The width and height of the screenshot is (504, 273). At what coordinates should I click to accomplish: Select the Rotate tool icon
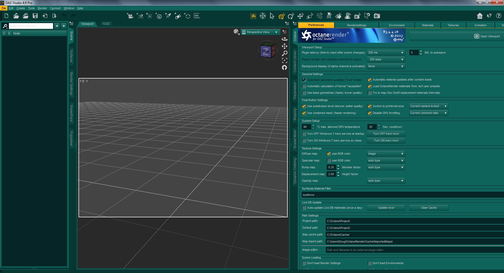click(291, 16)
